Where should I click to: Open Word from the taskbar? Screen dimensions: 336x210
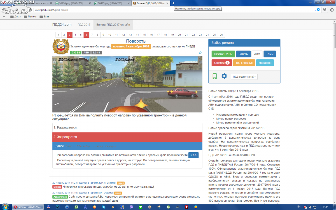[x=67, y=207]
